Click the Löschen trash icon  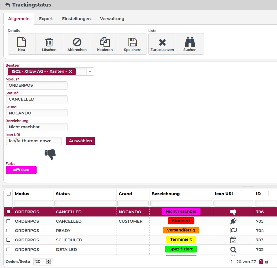[49, 42]
